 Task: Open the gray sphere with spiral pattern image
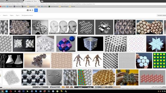54,78
